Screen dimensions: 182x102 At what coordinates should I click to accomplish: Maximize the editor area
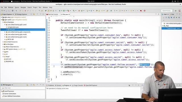click(x=159, y=14)
